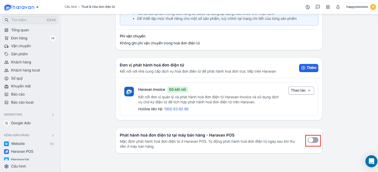Expand the MARKETING section
Image resolution: width=378 pixels, height=172 pixels.
coord(53,115)
